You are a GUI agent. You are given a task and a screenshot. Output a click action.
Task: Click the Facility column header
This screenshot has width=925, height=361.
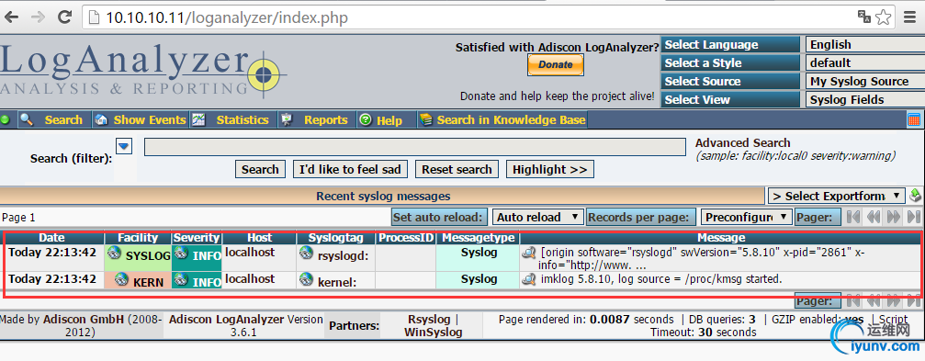138,238
